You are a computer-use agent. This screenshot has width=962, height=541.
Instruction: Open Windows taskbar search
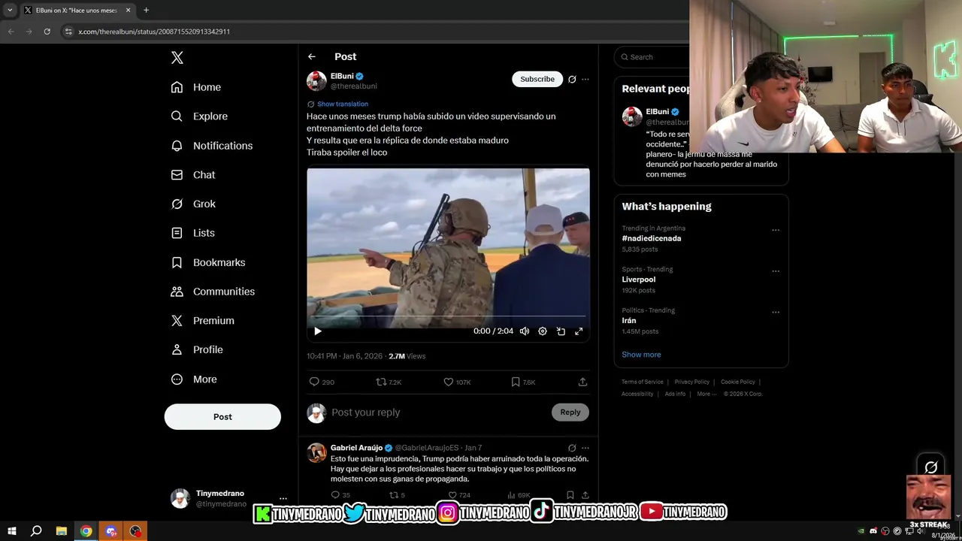[36, 531]
